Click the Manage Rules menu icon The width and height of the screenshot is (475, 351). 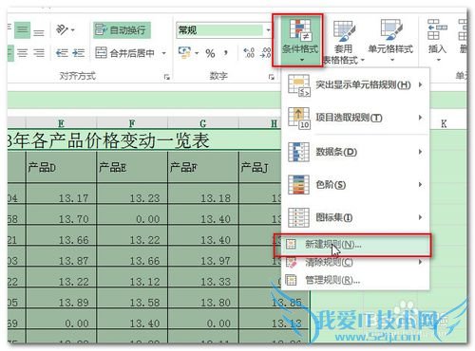click(x=292, y=280)
